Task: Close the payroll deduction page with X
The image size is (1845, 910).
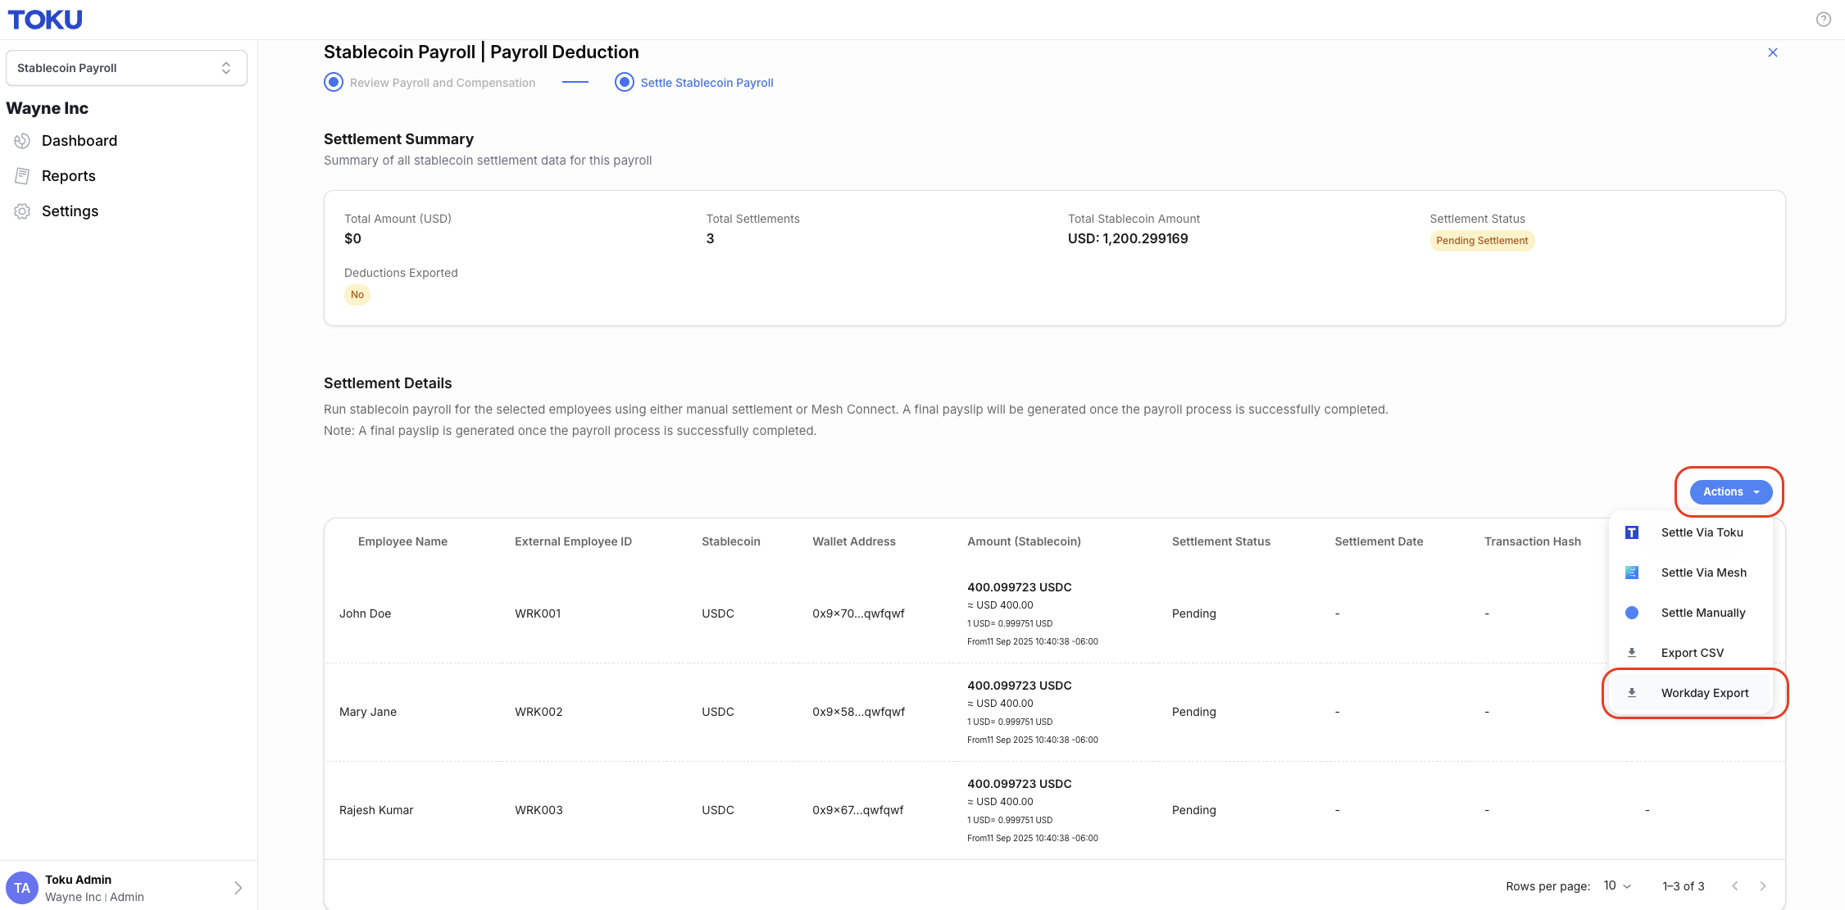Action: point(1773,52)
